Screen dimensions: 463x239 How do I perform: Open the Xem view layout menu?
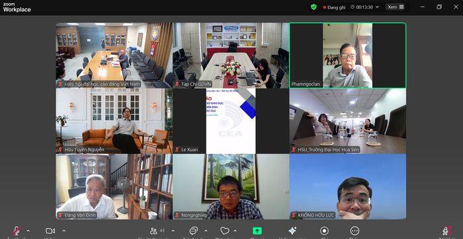[x=396, y=7]
